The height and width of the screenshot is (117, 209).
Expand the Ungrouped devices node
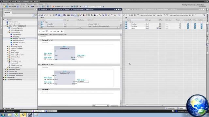tap(6, 69)
